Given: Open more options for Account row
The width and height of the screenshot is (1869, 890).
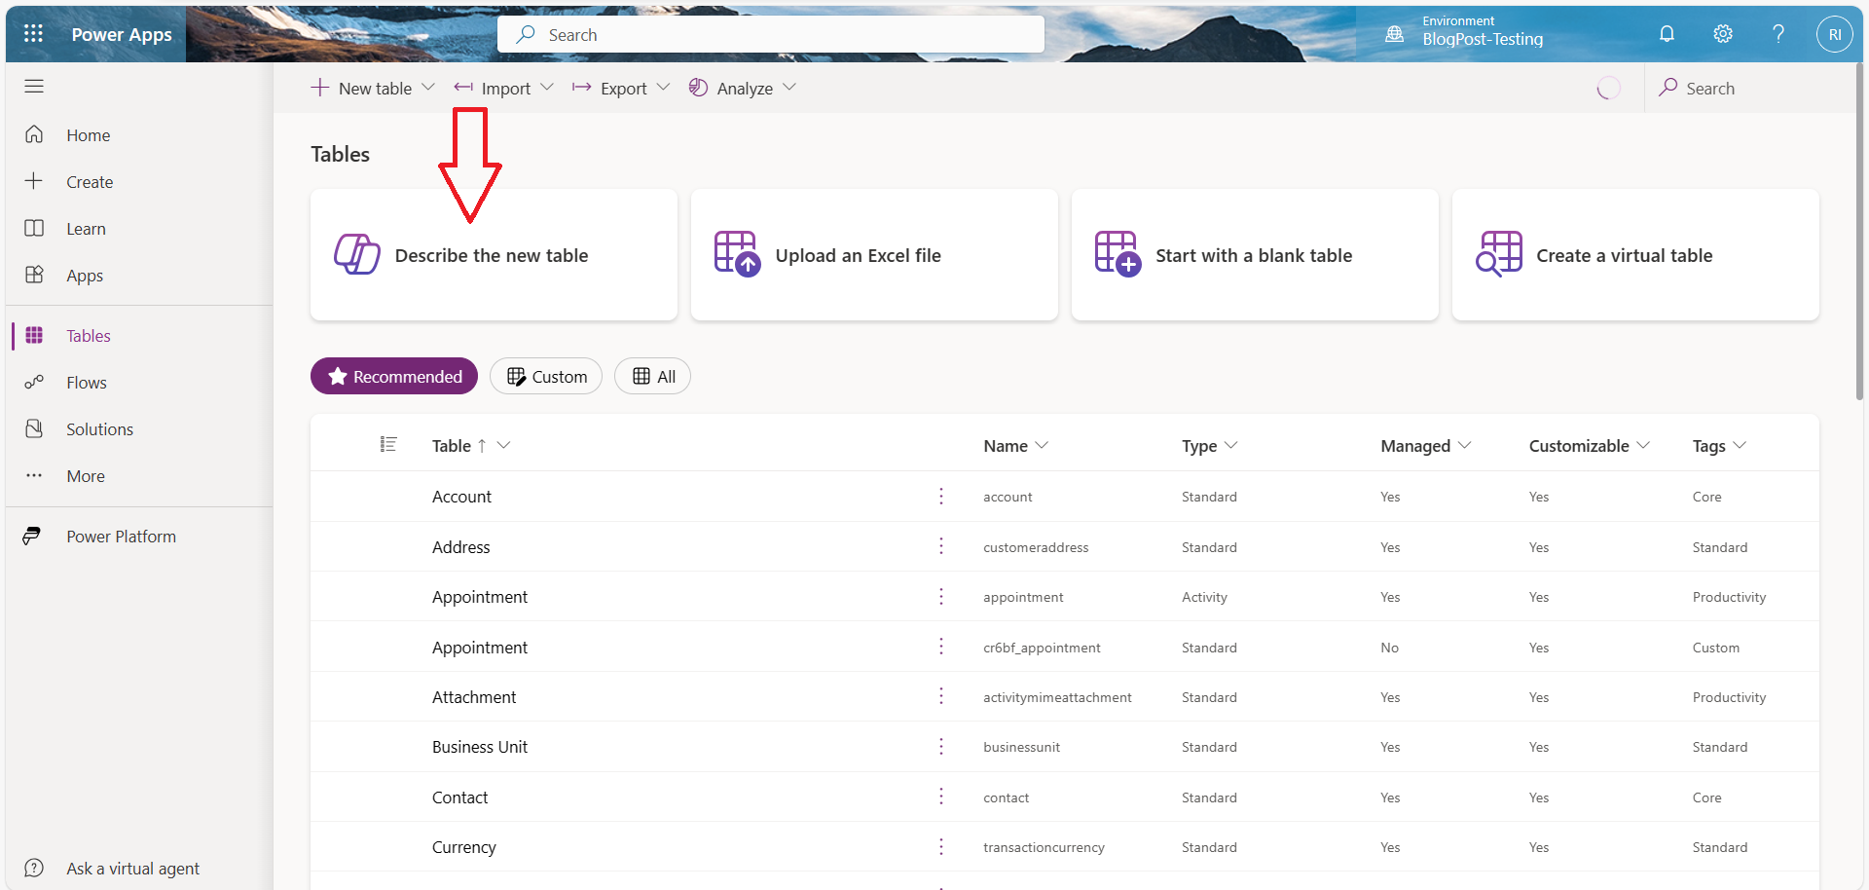Looking at the screenshot, I should pos(941,497).
